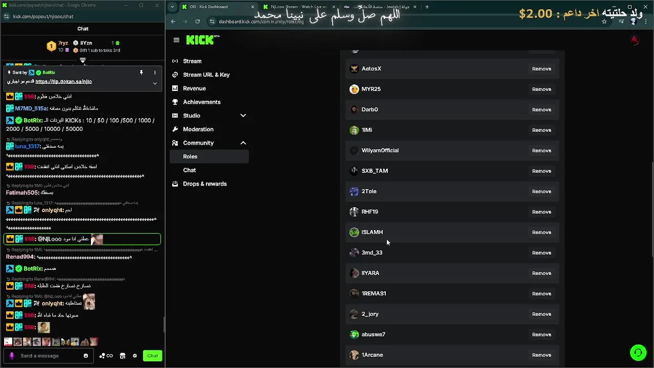Open the green support chat bubble
Image resolution: width=654 pixels, height=368 pixels.
[638, 353]
